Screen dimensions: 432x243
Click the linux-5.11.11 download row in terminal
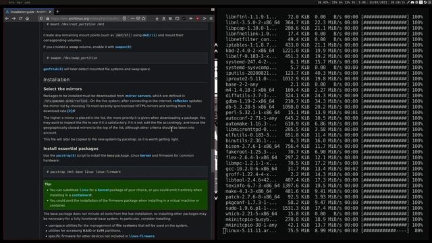click(x=324, y=231)
